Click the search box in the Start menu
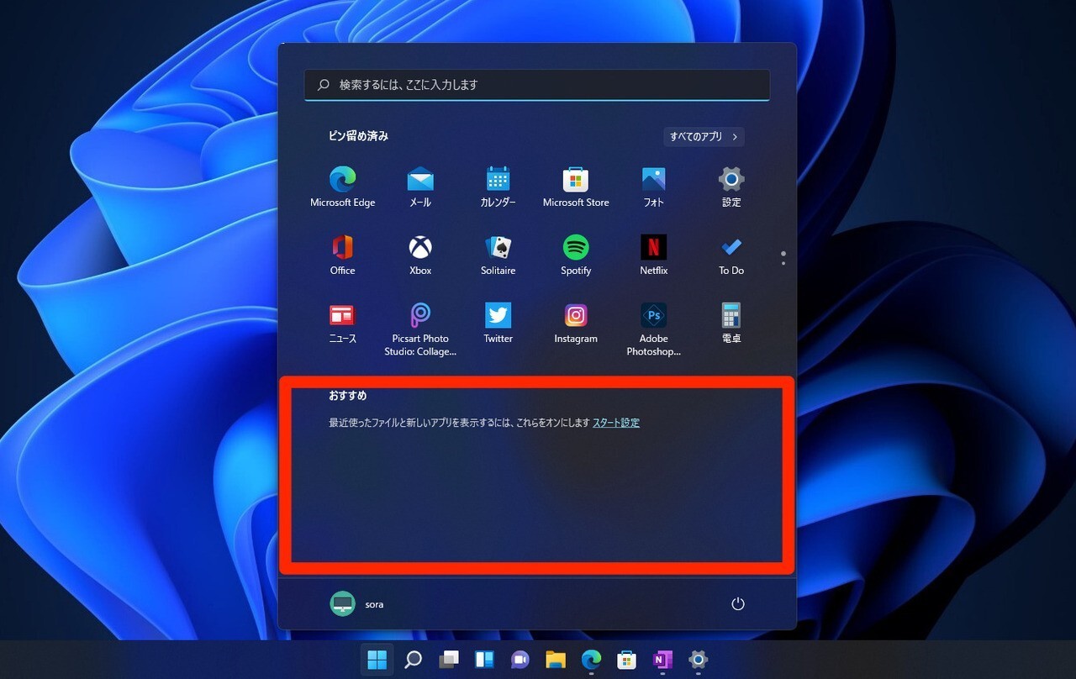Image resolution: width=1076 pixels, height=679 pixels. pos(537,85)
